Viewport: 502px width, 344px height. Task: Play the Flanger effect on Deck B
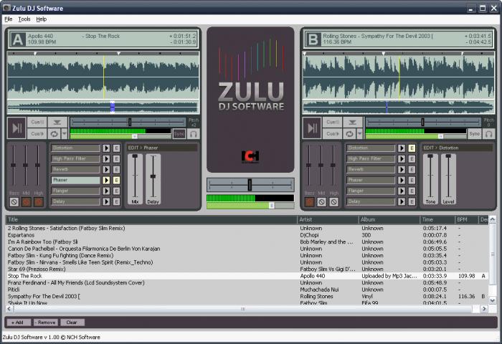[x=402, y=191]
